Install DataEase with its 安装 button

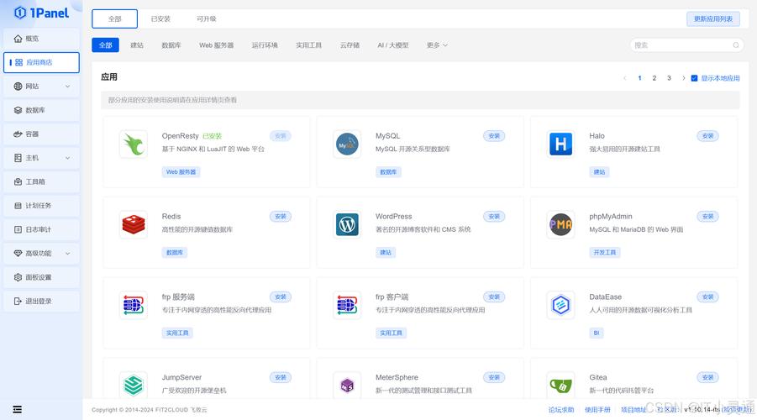[707, 297]
